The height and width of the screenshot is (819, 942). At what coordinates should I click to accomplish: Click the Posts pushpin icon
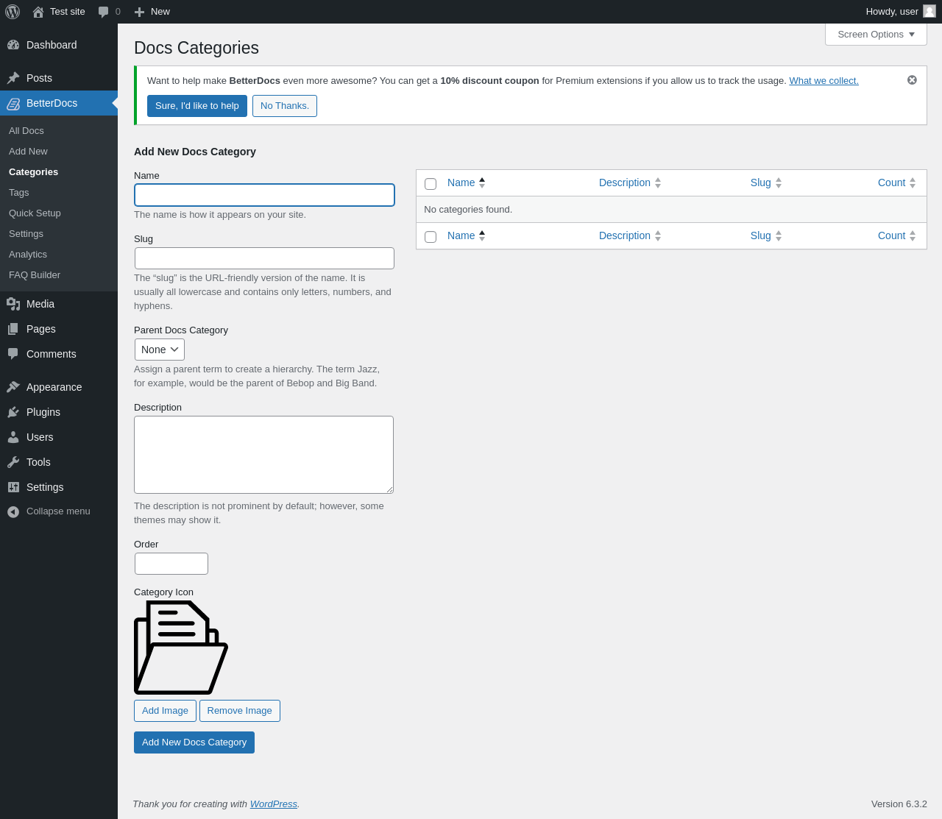13,78
